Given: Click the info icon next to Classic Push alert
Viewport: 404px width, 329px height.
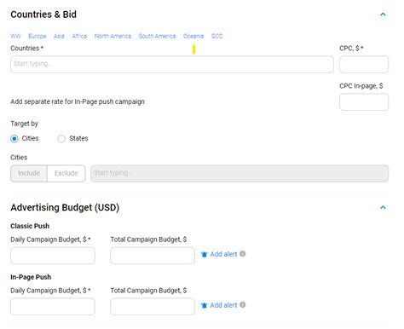Looking at the screenshot, I should click(242, 254).
